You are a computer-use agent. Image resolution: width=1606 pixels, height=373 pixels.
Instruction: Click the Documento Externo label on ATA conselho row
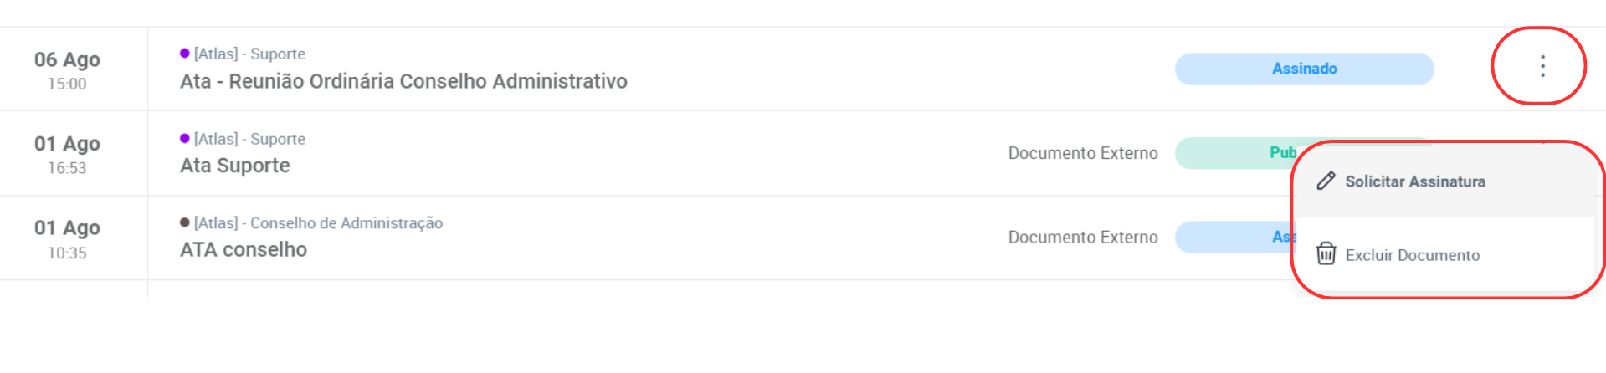click(1083, 238)
